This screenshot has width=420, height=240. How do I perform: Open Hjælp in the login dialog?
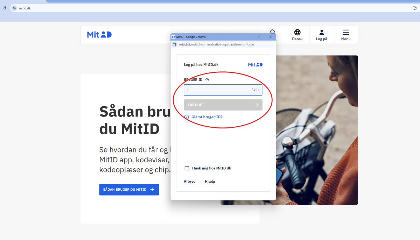(210, 182)
